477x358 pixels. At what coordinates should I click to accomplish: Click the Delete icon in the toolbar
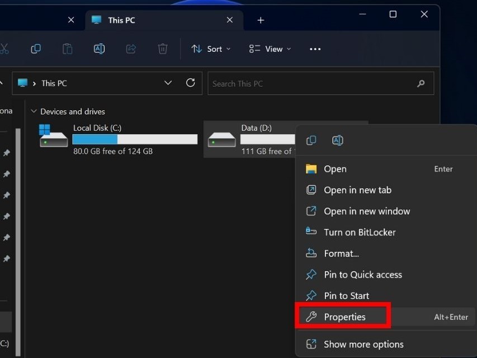(x=162, y=49)
